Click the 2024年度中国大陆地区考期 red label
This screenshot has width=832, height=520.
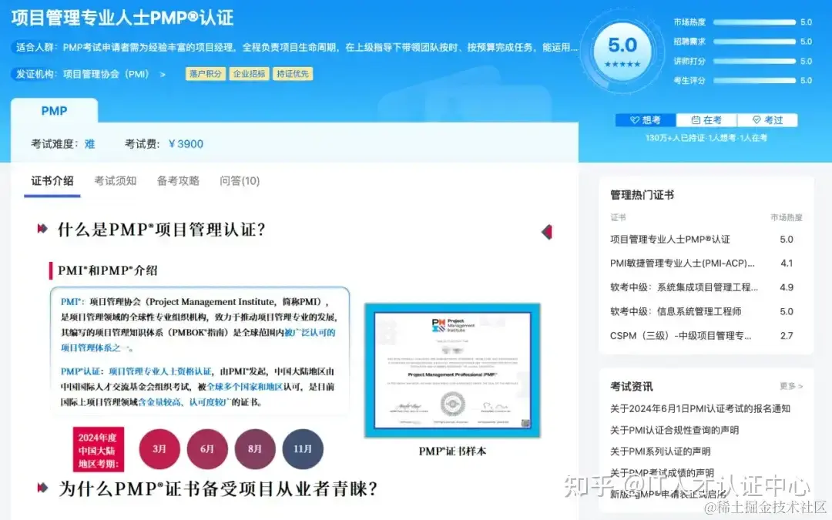point(98,449)
